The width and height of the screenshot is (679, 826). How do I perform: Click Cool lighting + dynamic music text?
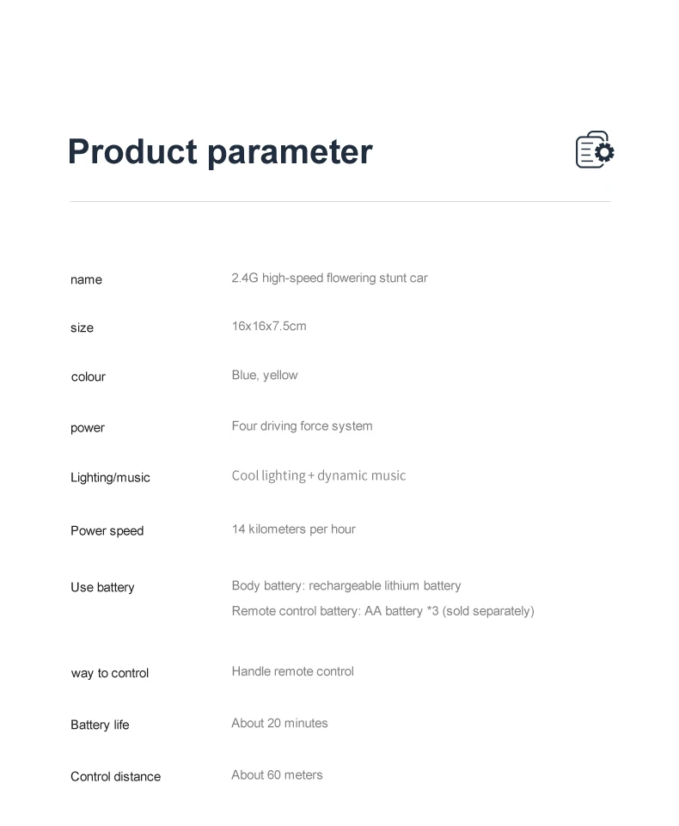point(318,475)
